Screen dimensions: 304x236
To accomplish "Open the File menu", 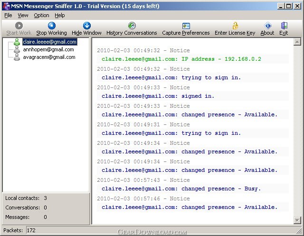I will (8, 15).
